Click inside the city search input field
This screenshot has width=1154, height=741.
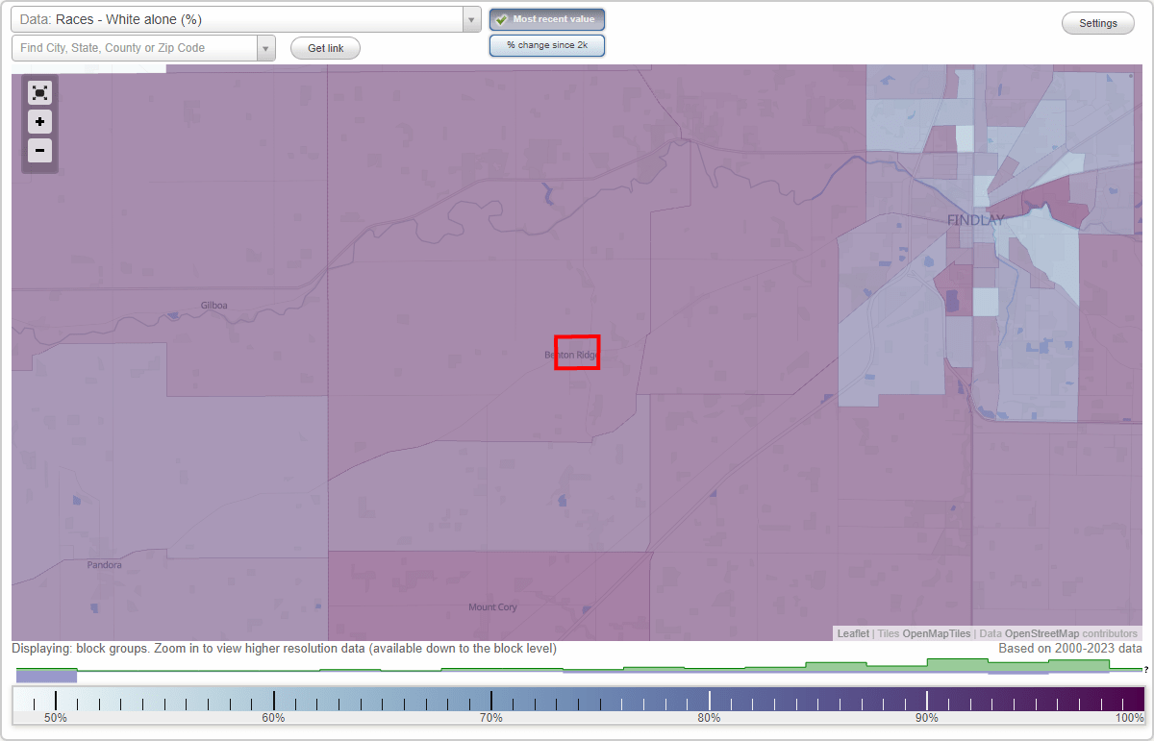[135, 47]
